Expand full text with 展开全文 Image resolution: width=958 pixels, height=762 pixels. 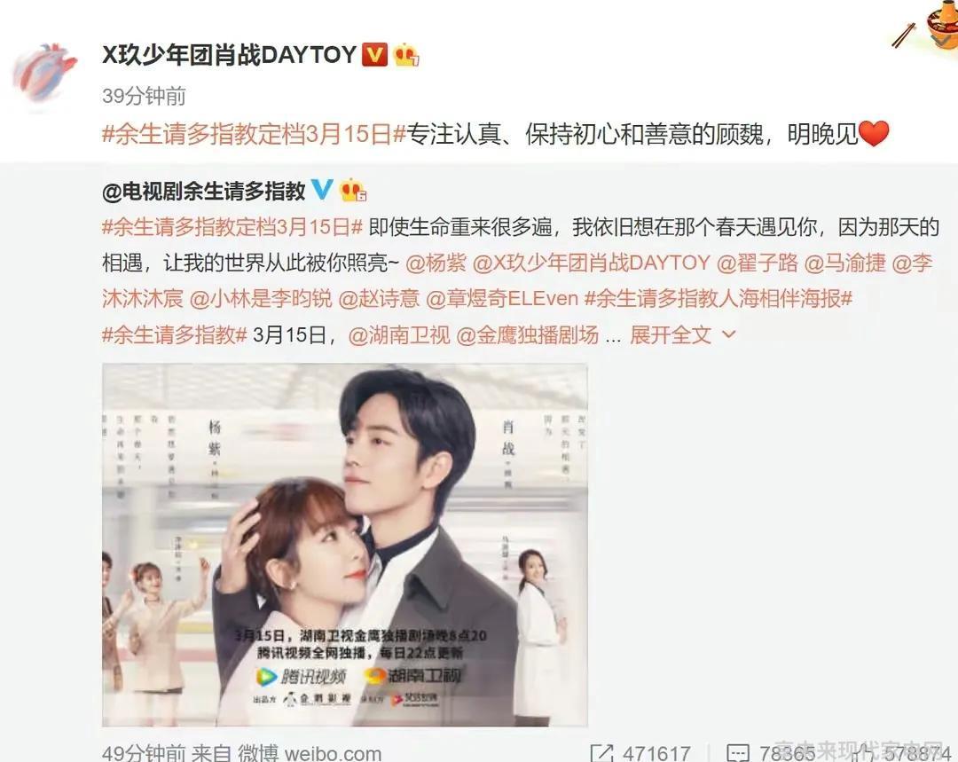(x=671, y=334)
